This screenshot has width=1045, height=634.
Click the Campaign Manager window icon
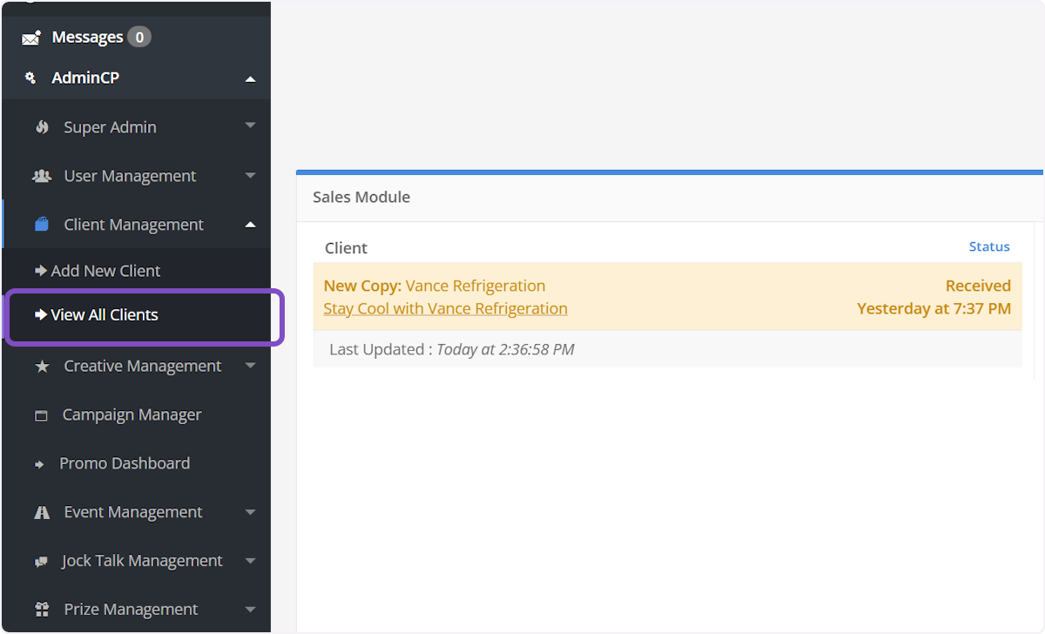click(41, 415)
